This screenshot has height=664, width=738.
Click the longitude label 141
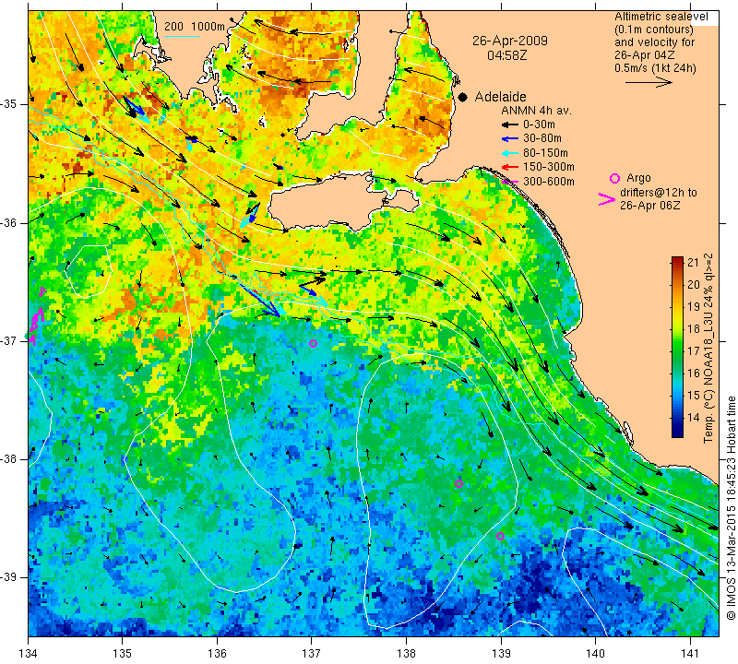pos(690,653)
